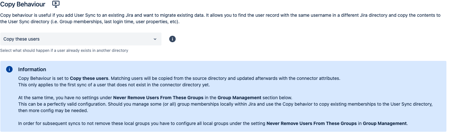Click bold "Group Management" ending the final sentence
Image resolution: width=449 pixels, height=134 pixels.
click(x=385, y=123)
